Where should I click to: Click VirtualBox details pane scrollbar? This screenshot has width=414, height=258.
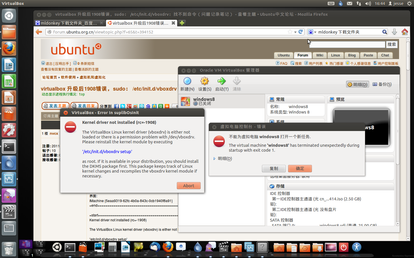pyautogui.click(x=398, y=131)
